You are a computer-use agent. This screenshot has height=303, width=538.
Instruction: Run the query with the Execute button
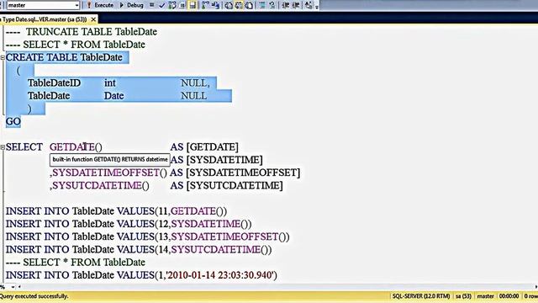101,5
